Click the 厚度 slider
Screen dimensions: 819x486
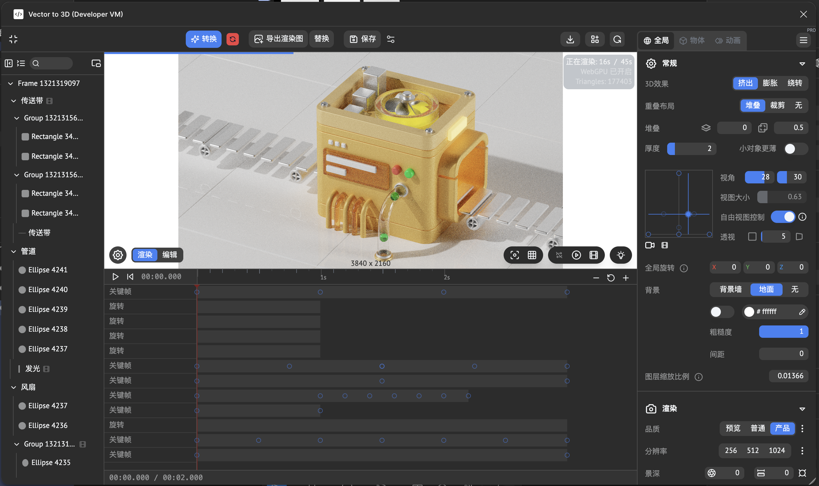[x=691, y=149]
